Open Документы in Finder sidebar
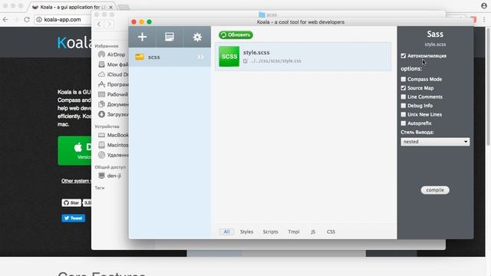Image resolution: width=491 pixels, height=276 pixels. [x=113, y=104]
